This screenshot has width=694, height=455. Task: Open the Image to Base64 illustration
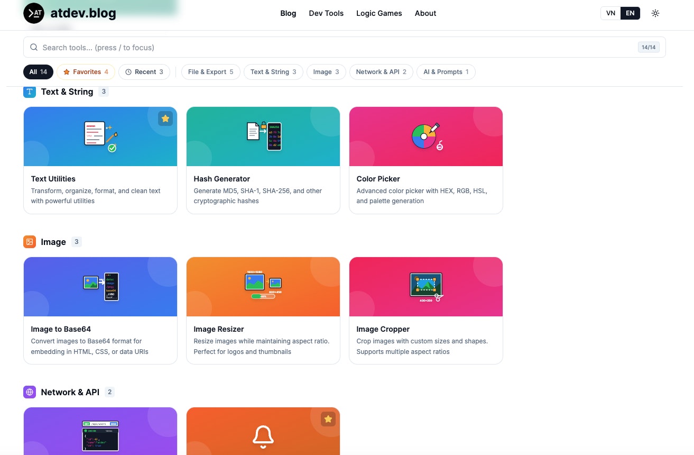click(100, 287)
